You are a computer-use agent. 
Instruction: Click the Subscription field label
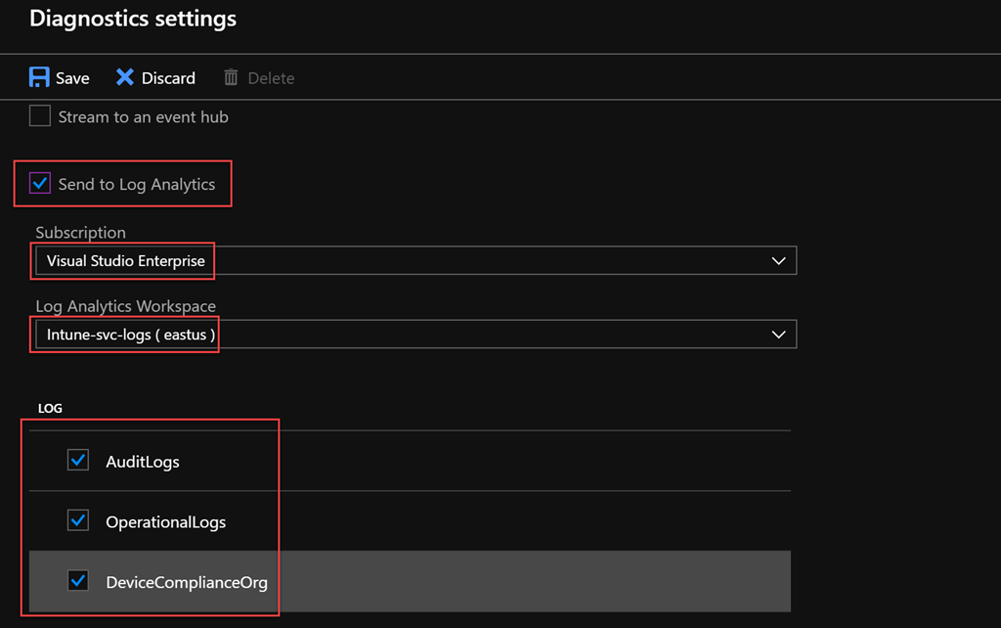click(x=80, y=232)
